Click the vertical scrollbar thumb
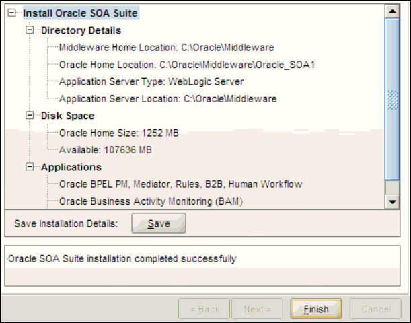Screen dimensions: 411x323 point(392,99)
